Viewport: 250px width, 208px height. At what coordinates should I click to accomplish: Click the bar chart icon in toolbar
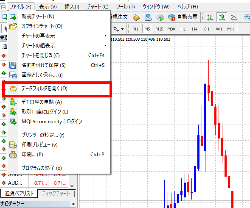point(210,17)
